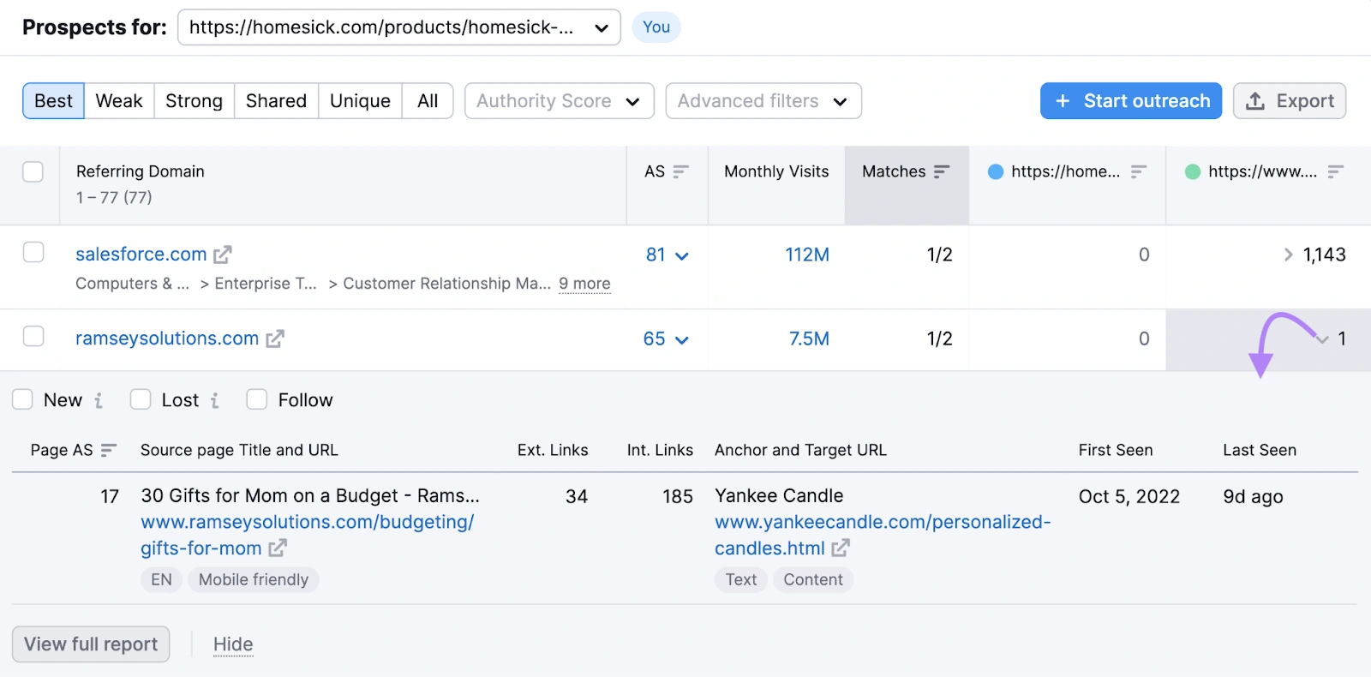The image size is (1371, 677).
Task: Collapse ramseysolutions.com backlinks chevron
Action: pyautogui.click(x=1322, y=339)
